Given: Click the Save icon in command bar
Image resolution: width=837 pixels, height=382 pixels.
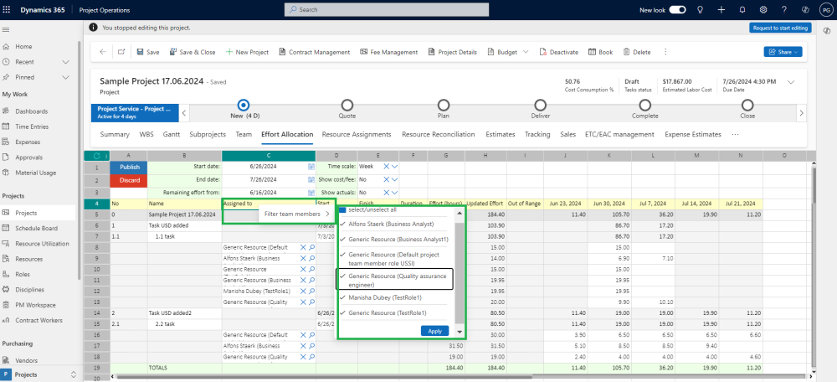Looking at the screenshot, I should (141, 52).
